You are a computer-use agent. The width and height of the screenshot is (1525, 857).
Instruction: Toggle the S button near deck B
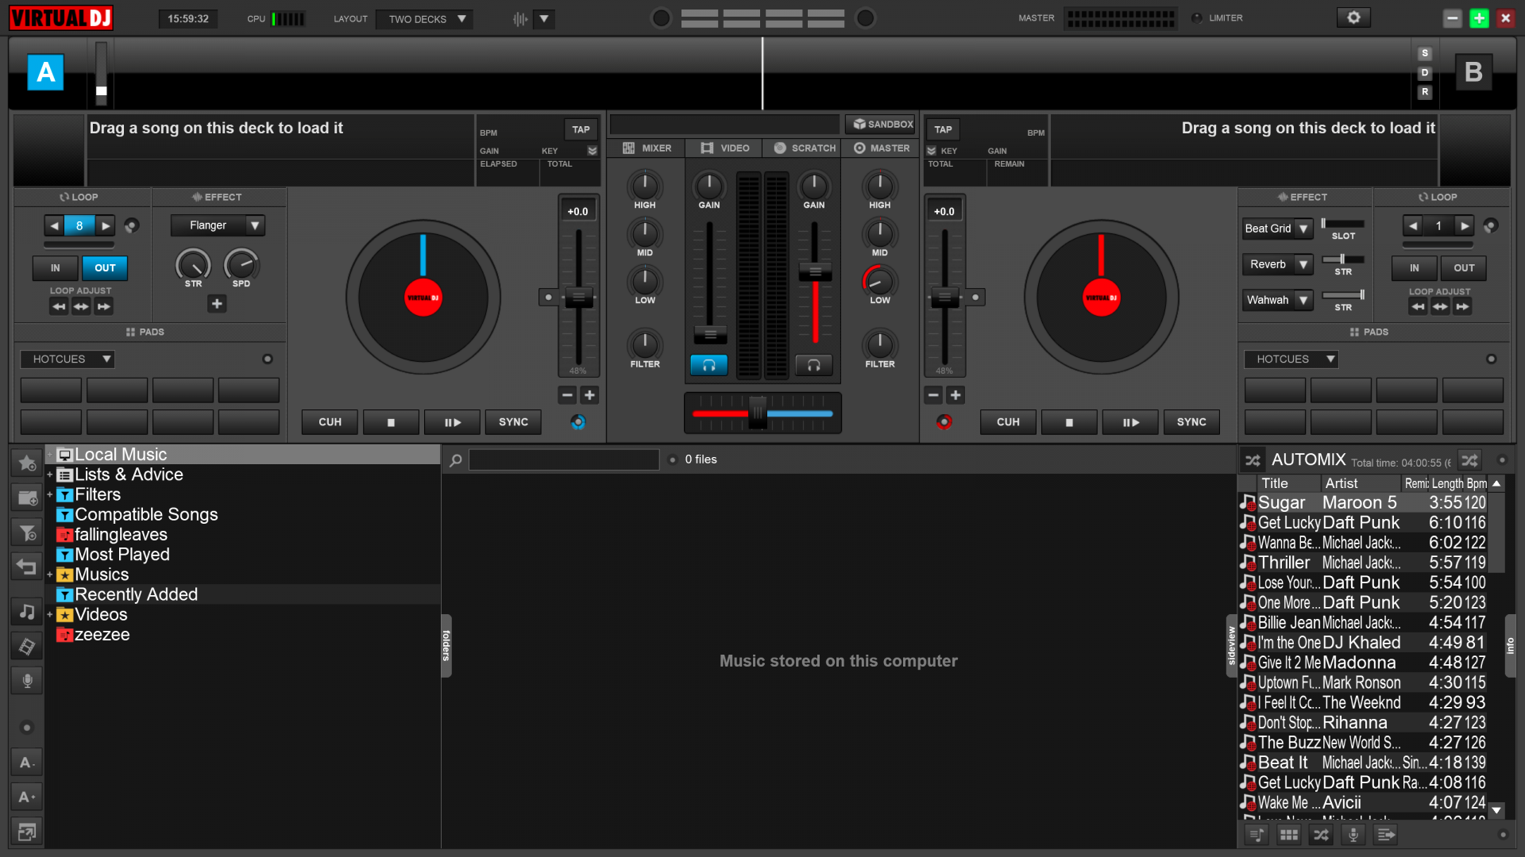click(1425, 53)
